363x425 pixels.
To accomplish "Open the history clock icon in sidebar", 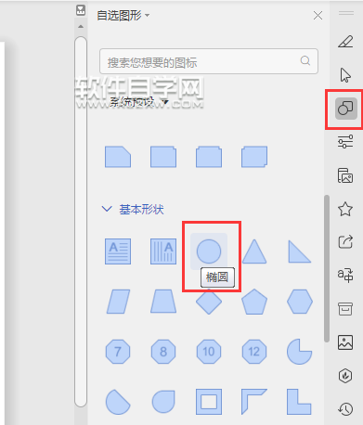I will [x=345, y=409].
